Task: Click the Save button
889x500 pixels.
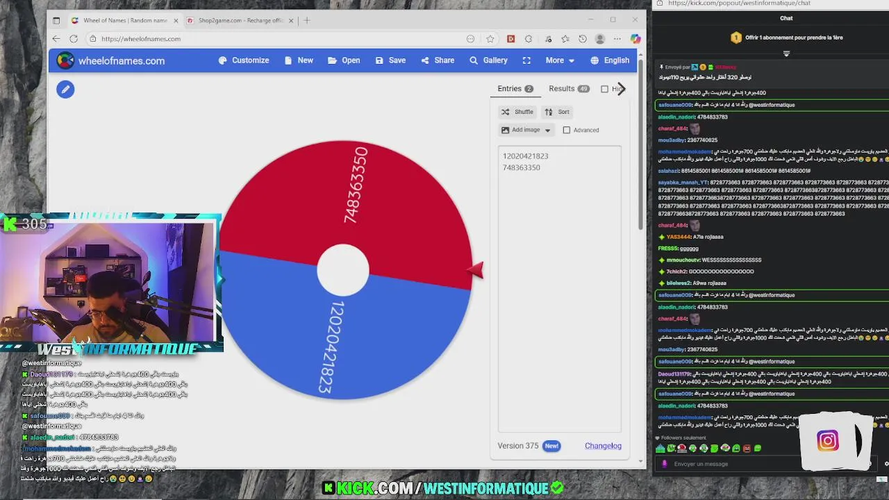Action: (390, 60)
